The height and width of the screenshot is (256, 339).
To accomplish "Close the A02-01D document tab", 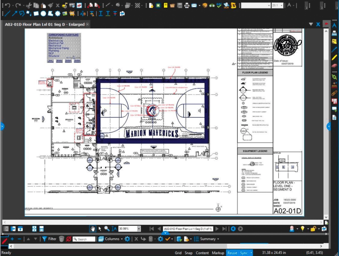I will 87,24.
